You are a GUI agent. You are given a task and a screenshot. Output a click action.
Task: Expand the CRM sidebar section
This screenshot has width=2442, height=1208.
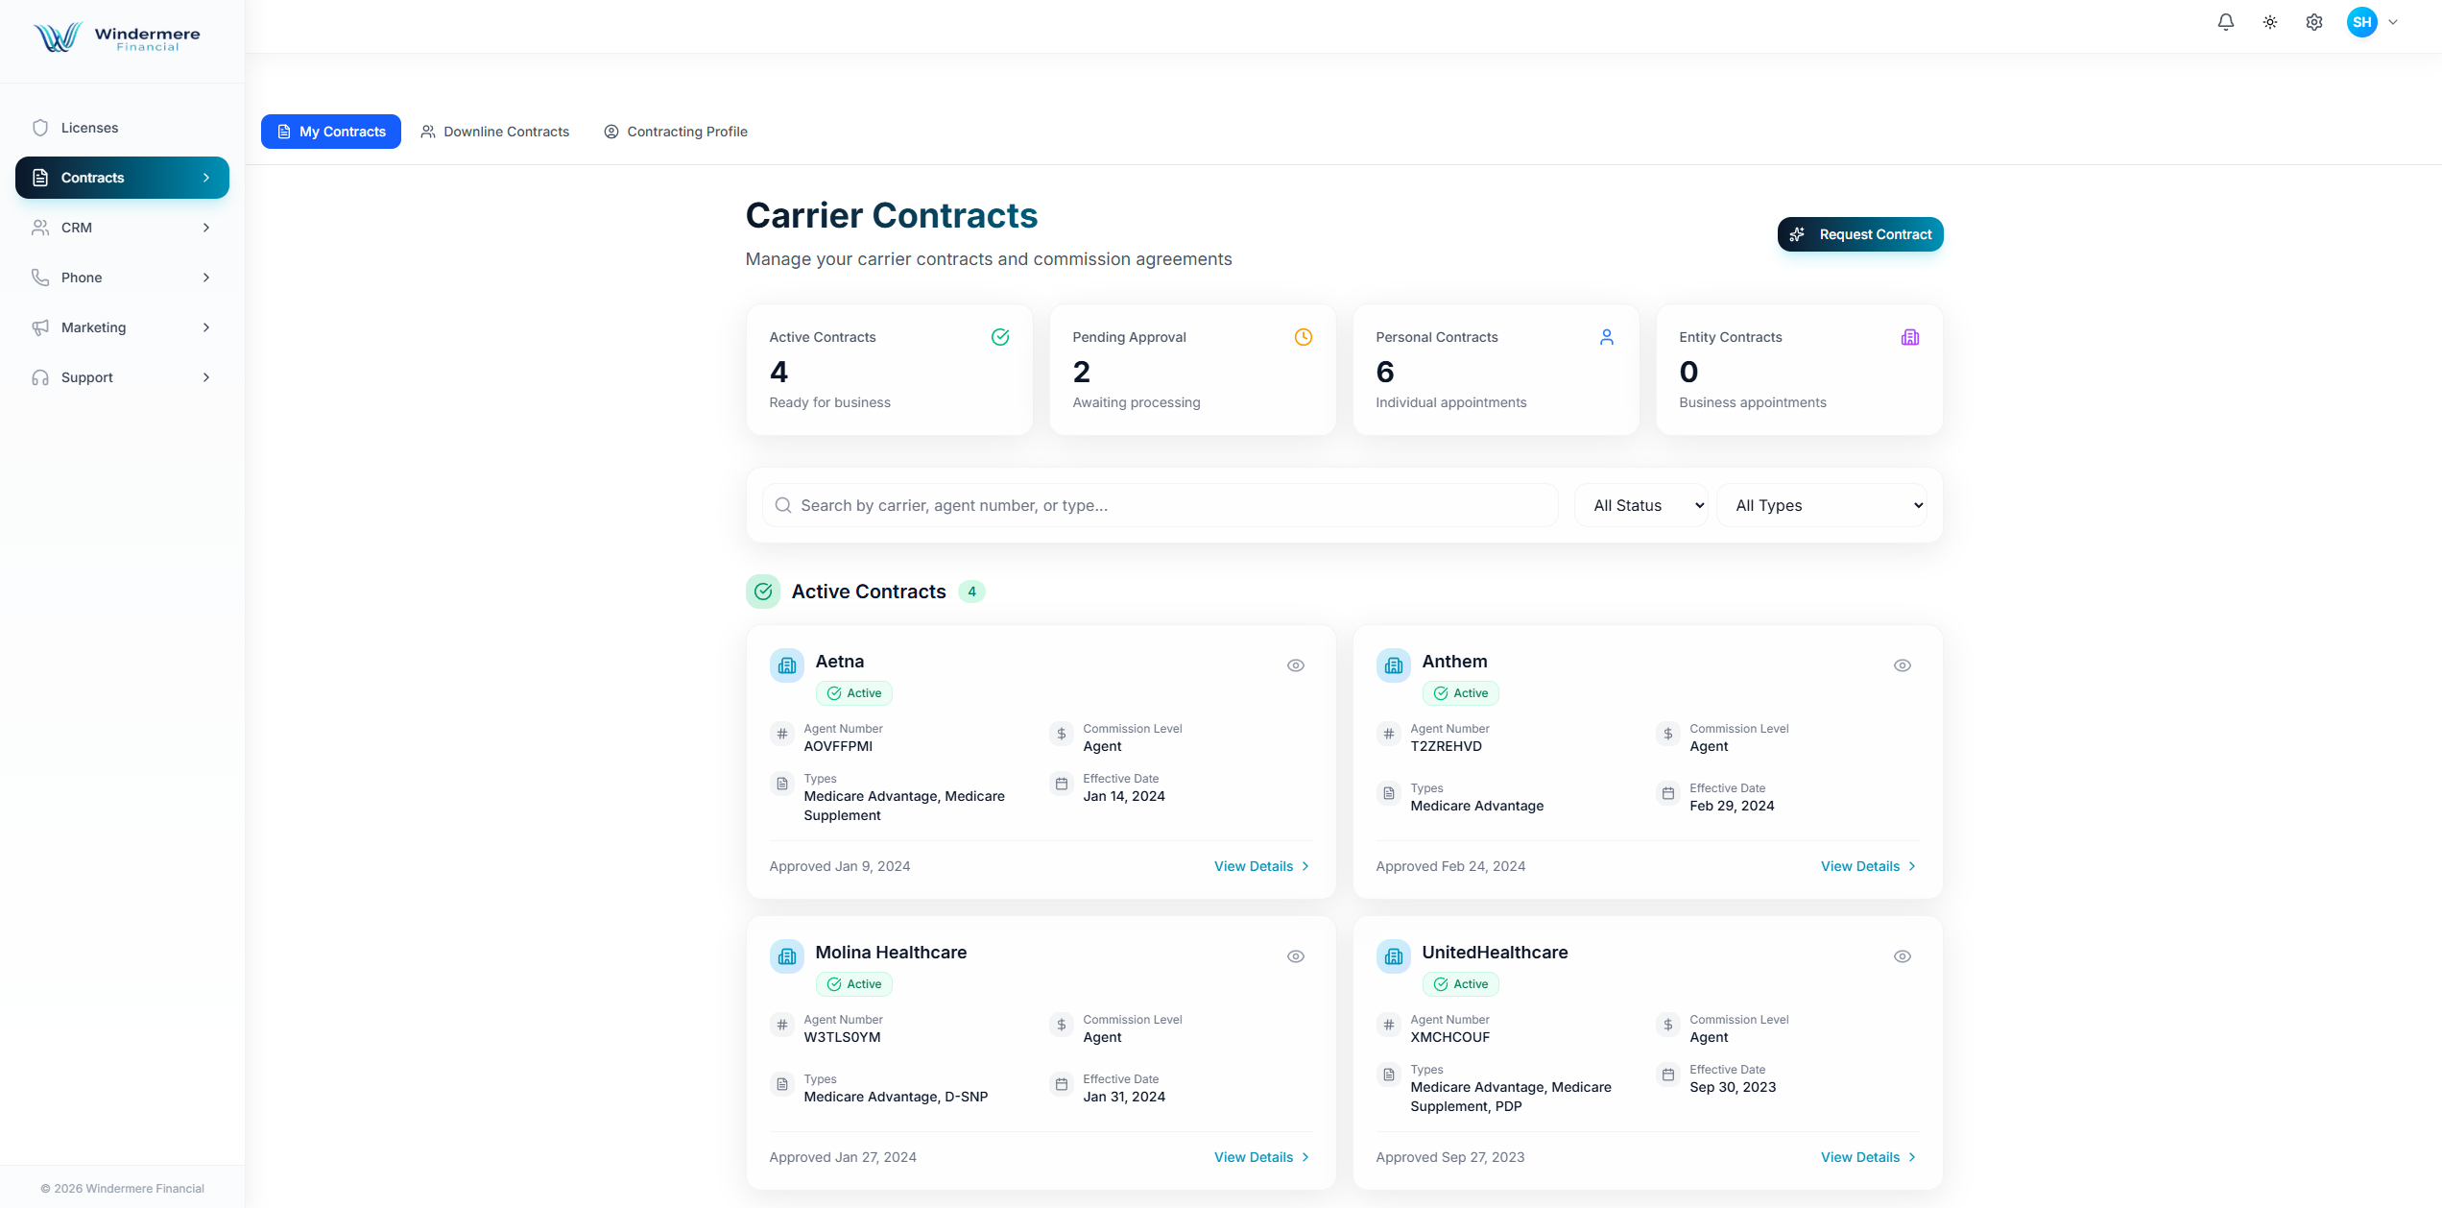[x=121, y=228]
